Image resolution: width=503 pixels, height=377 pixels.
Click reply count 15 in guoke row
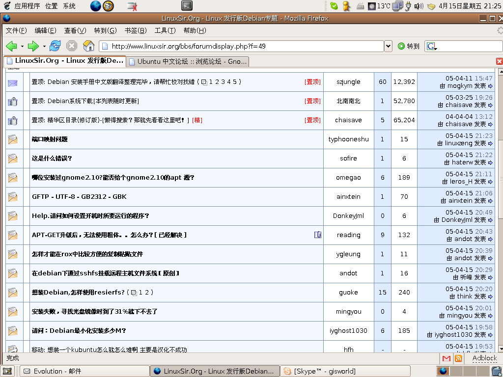[382, 293]
